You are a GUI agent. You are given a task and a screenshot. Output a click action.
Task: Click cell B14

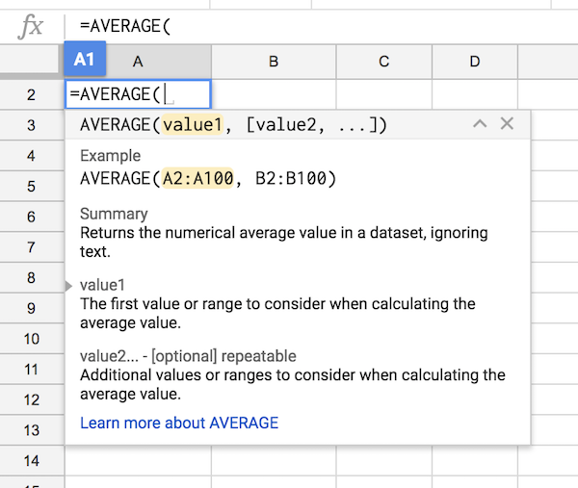click(274, 461)
